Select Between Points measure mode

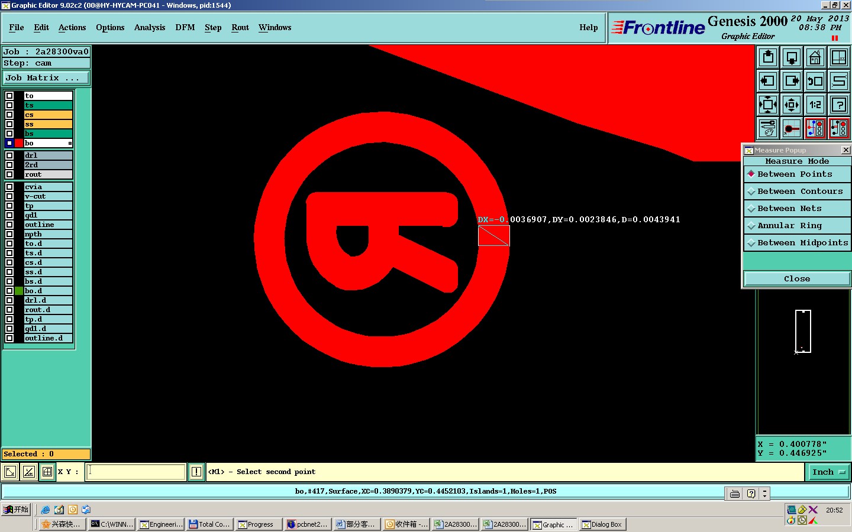[x=797, y=174]
